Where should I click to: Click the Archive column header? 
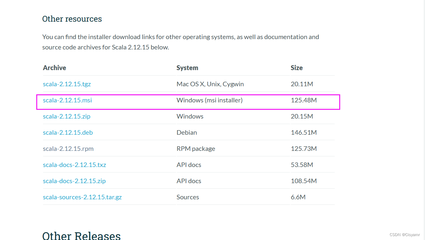pos(54,68)
